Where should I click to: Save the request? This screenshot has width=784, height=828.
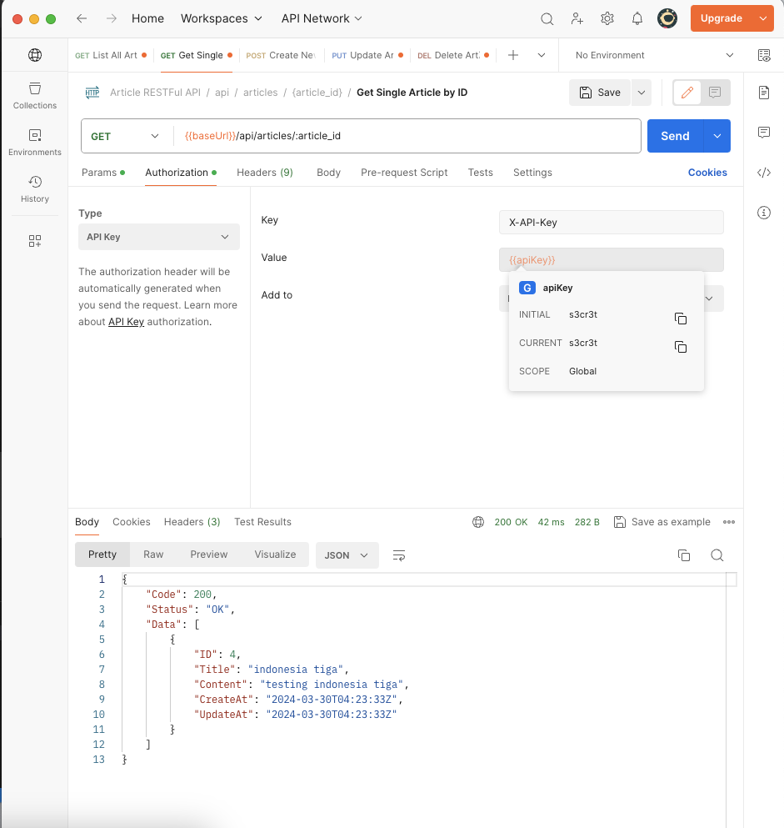coord(600,93)
